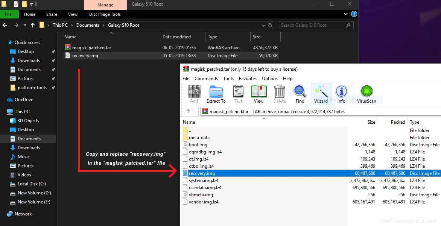Viewport: 441px width, 226px height.
Task: Open the Disc Image Tools tab
Action: tap(105, 14)
